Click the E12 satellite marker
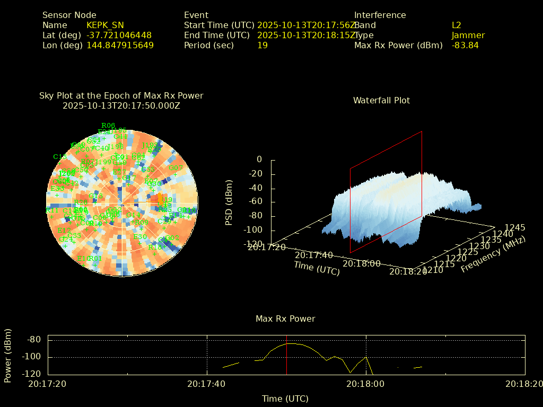543x407 pixels. pyautogui.click(x=64, y=231)
